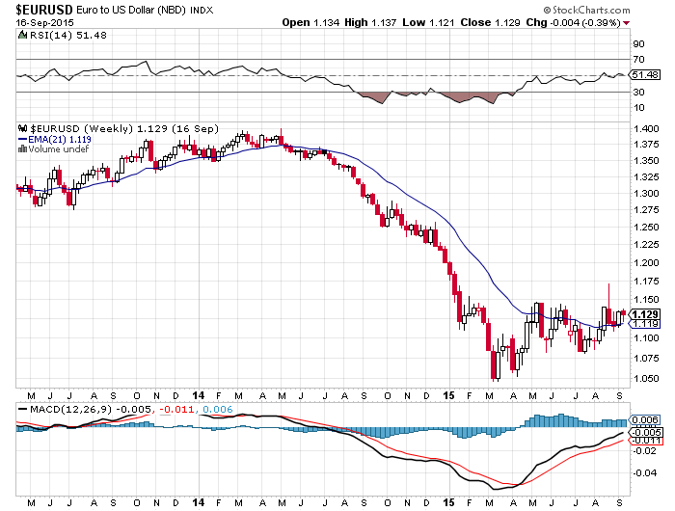Click the $EURUSD weekly candlestick legend icon
Viewport: 675px width, 511px height.
(24, 128)
